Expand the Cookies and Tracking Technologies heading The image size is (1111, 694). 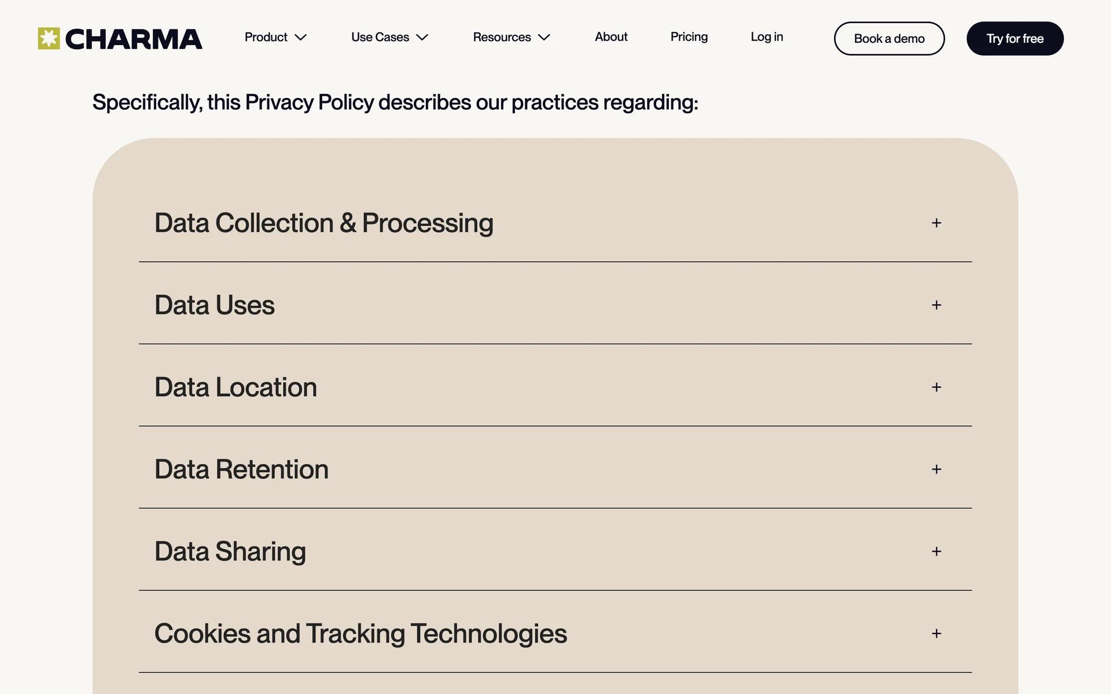point(360,634)
